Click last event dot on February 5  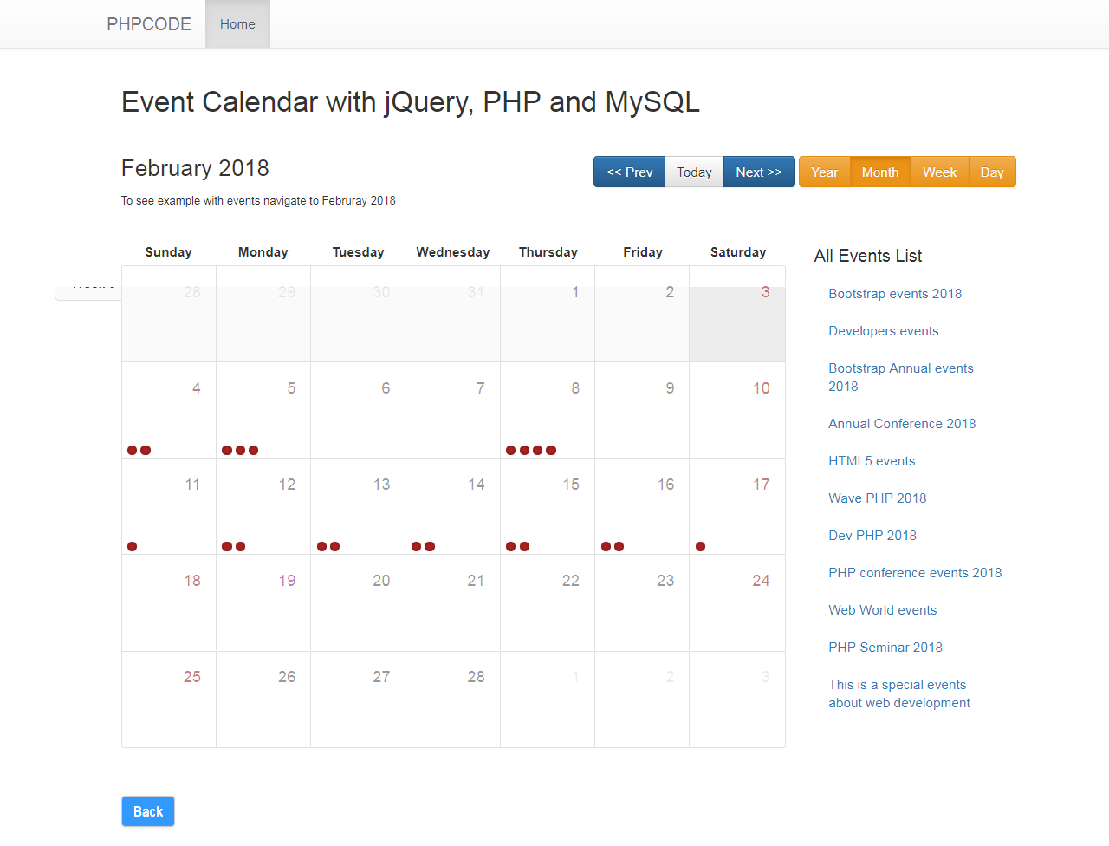(x=254, y=450)
